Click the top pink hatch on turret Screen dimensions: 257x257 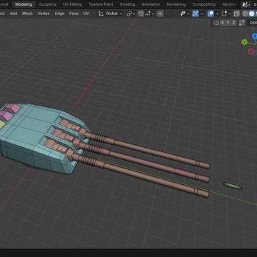click(13, 108)
